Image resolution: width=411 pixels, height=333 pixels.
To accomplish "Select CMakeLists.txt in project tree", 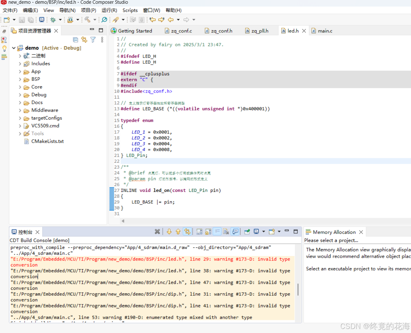I will [47, 141].
